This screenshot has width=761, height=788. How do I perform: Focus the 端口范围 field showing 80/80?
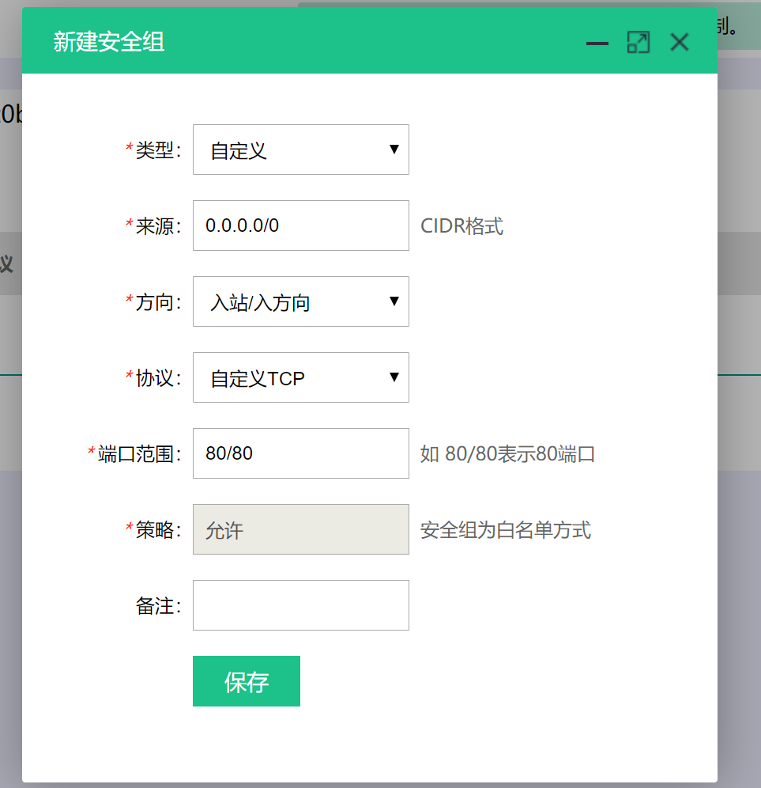300,453
